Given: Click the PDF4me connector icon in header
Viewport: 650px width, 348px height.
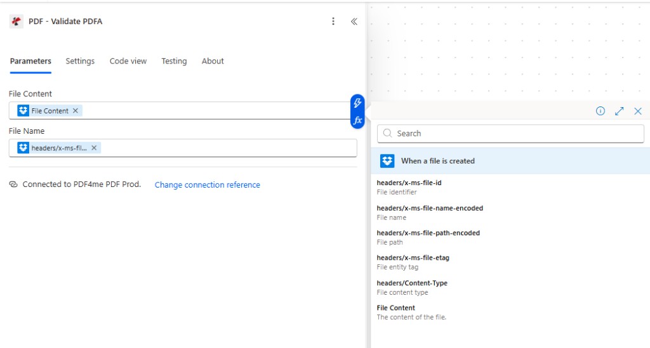Looking at the screenshot, I should coord(17,22).
